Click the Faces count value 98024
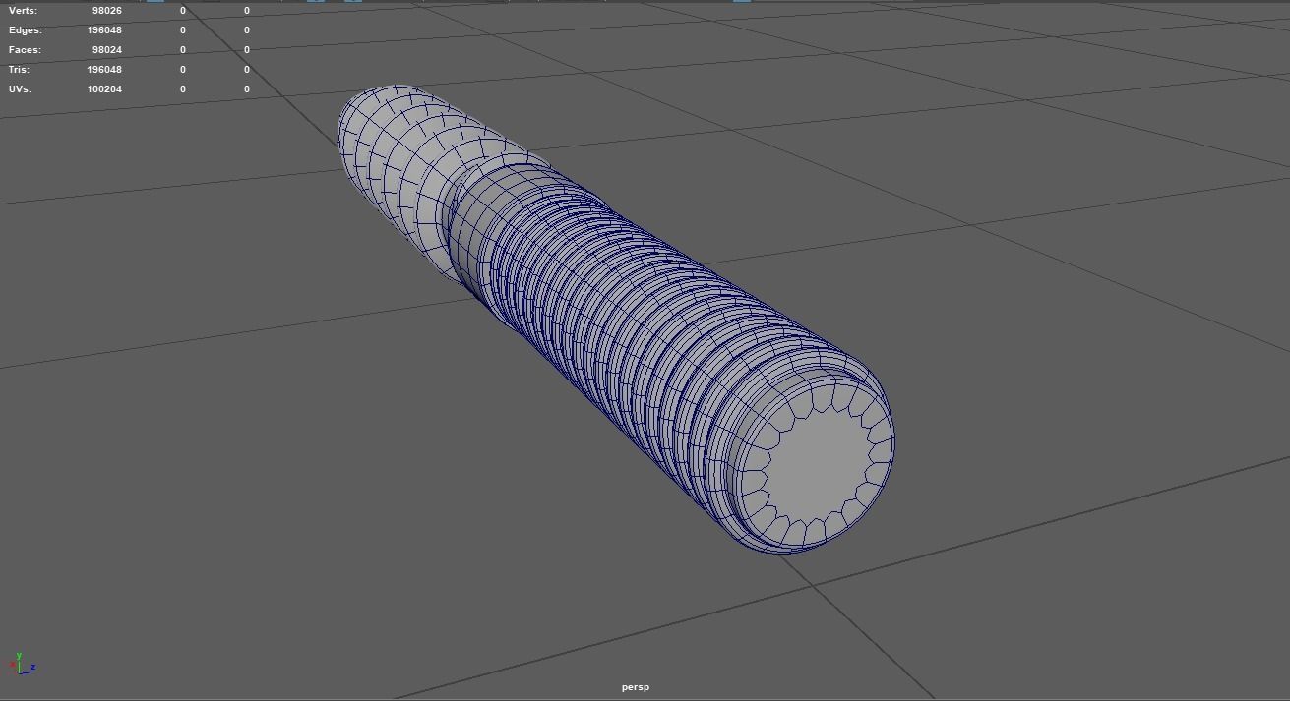Screen dimensions: 1290x701 [x=106, y=50]
